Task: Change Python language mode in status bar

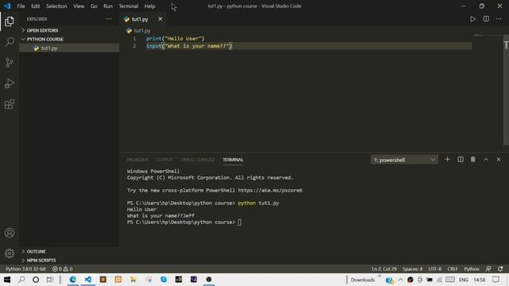Action: point(472,269)
